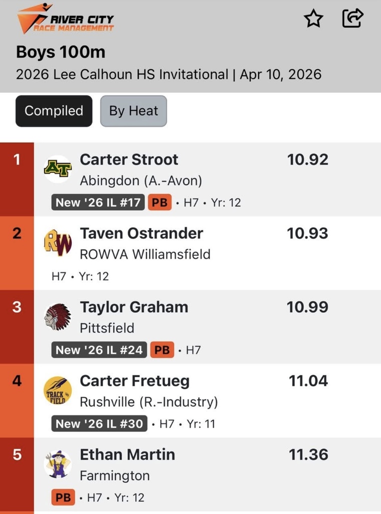Tap the New '26 IL #24 badge

coord(99,350)
